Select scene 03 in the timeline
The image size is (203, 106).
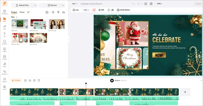coord(112,92)
